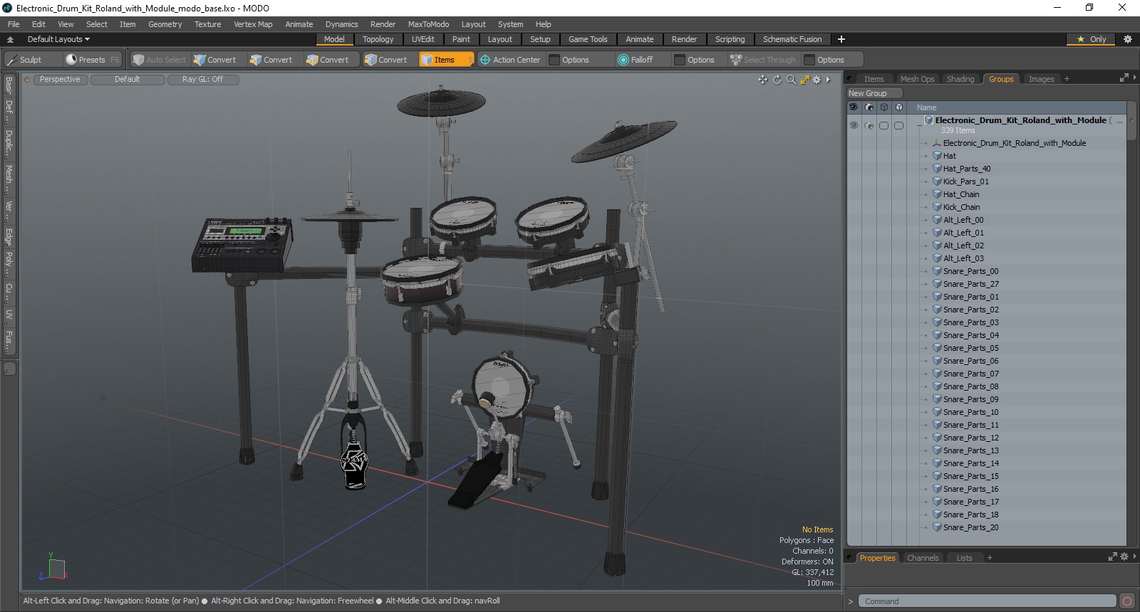
Task: Click the New Group button
Action: 874,93
